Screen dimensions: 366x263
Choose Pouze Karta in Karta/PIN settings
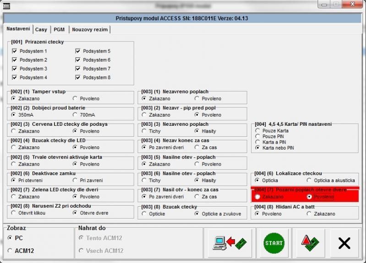coord(258,131)
